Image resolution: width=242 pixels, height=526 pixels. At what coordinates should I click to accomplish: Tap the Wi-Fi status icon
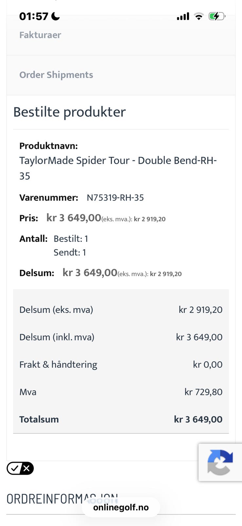tap(198, 16)
